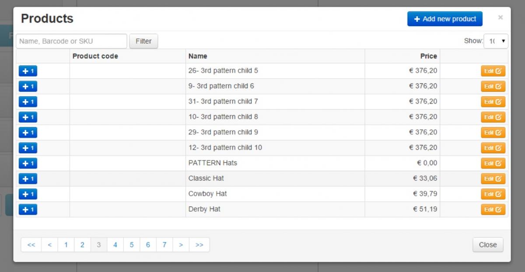Viewport: 525px width, 272px height.
Task: Go to page 2 of products
Action: point(82,245)
